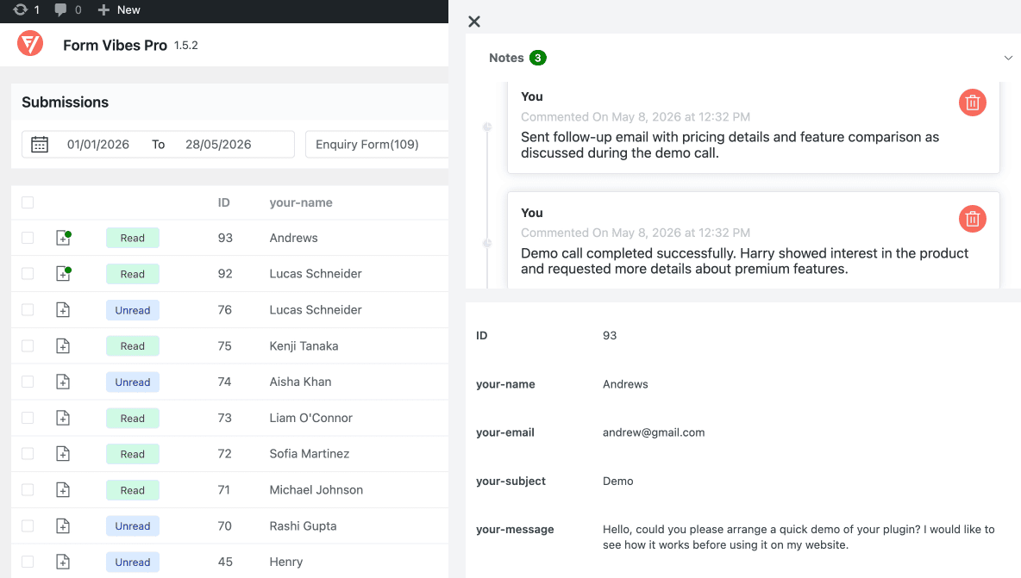Screen dimensions: 1021x578
Task: Tick the checkbox for Kenji Tanaka row
Action: click(x=28, y=346)
